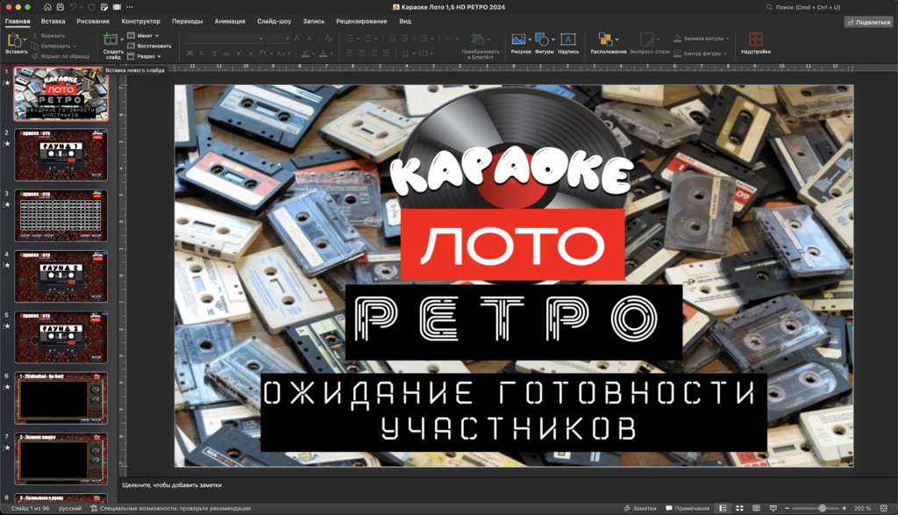Click Формат по образцу button
898x515 pixels.
click(x=61, y=56)
